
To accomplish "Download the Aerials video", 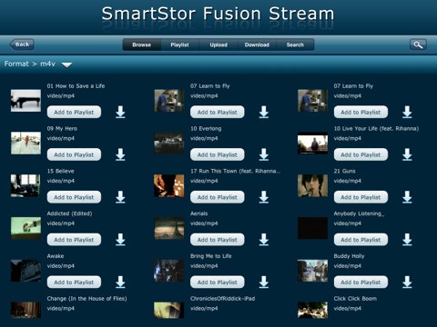I will point(264,240).
